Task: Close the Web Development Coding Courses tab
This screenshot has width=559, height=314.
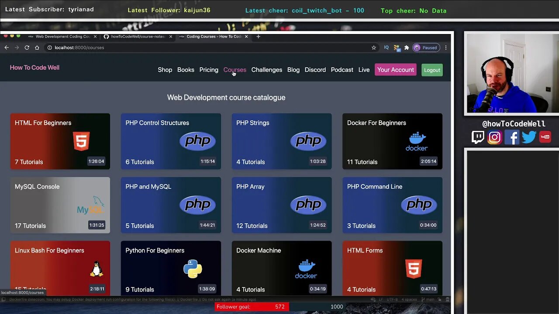Action: pos(95,37)
